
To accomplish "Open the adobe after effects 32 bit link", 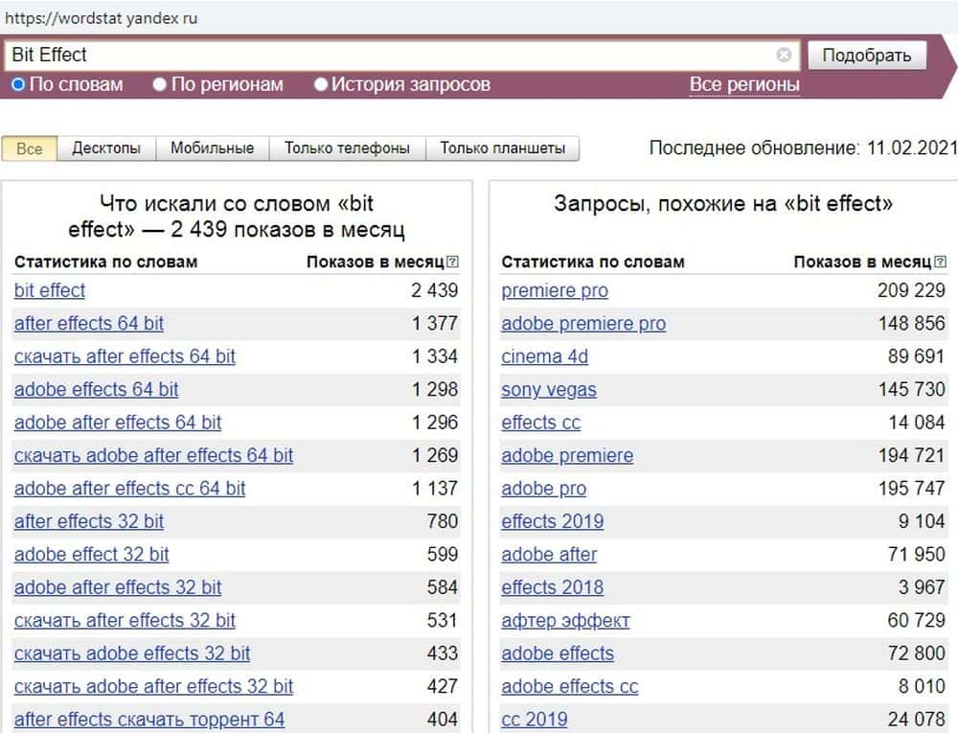I will click(118, 587).
